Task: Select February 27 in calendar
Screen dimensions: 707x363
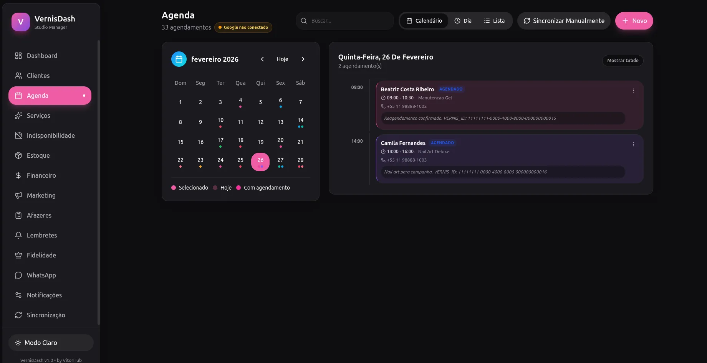Action: point(280,162)
